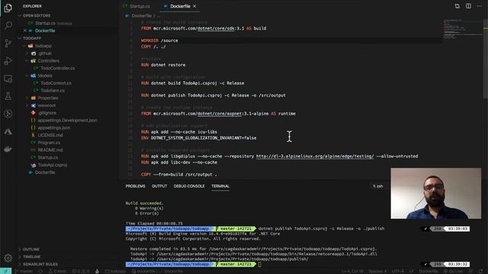Open Startup.cs in Open Editors list
This screenshot has height=274, width=488.
[x=45, y=24]
